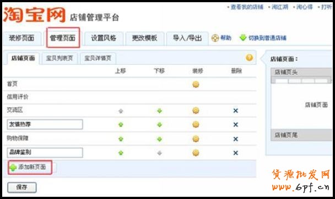Image resolution: width=335 pixels, height=199 pixels.
Task: Delete the 友情热荐 page with X icon
Action: point(235,124)
